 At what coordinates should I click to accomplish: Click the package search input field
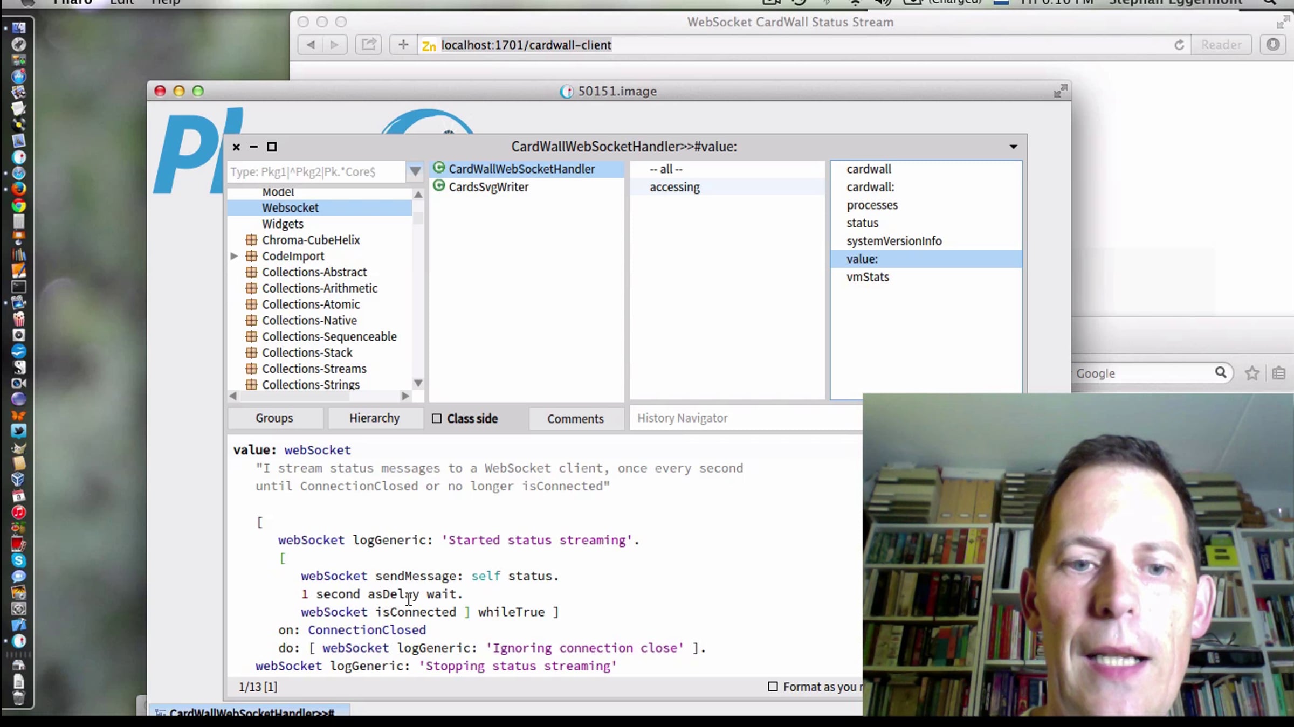coord(316,172)
